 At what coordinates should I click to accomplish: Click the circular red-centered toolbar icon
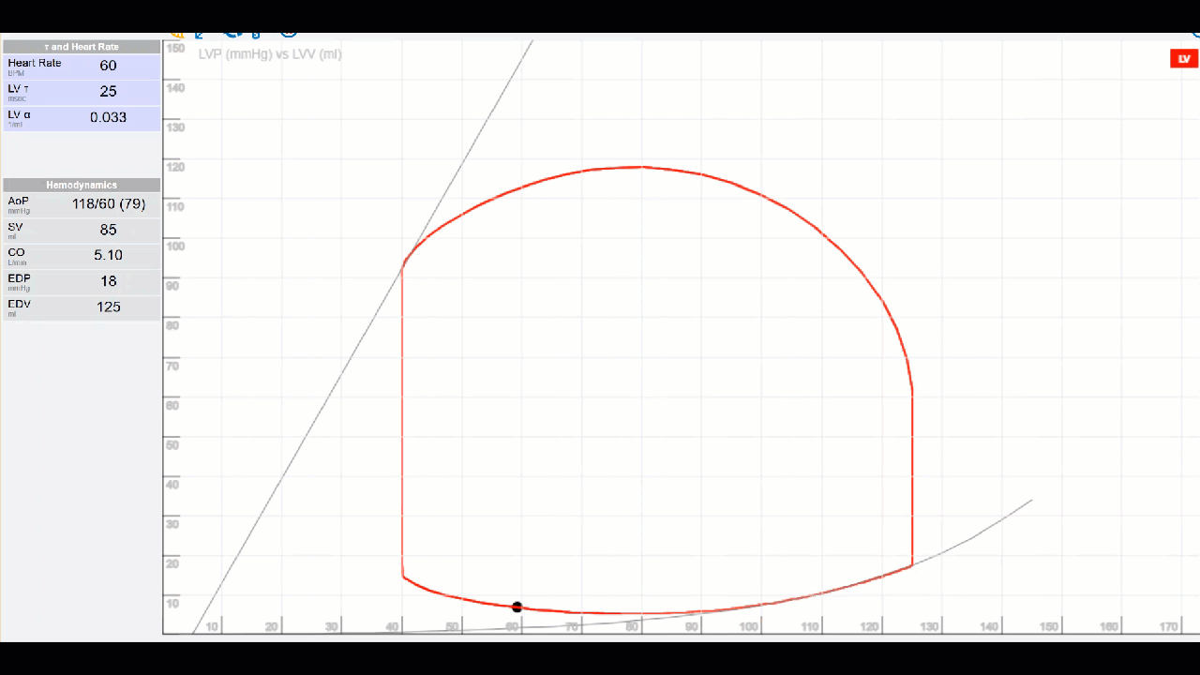(x=289, y=35)
